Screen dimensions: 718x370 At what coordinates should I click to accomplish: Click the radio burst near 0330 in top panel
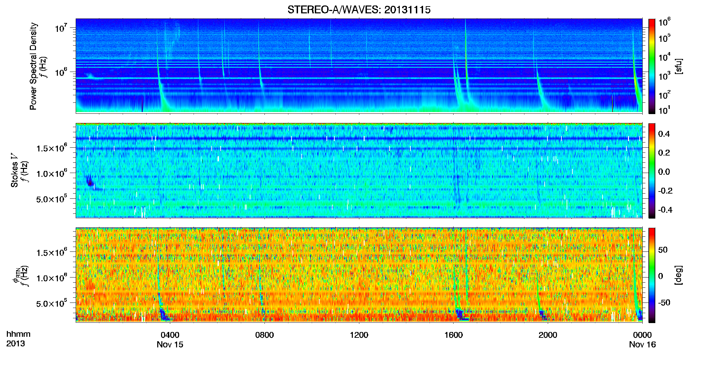(160, 82)
